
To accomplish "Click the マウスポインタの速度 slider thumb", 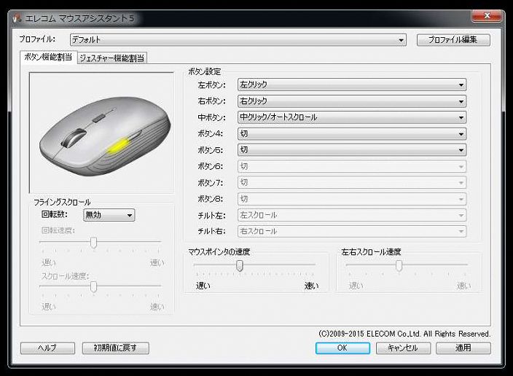I will pyautogui.click(x=240, y=266).
